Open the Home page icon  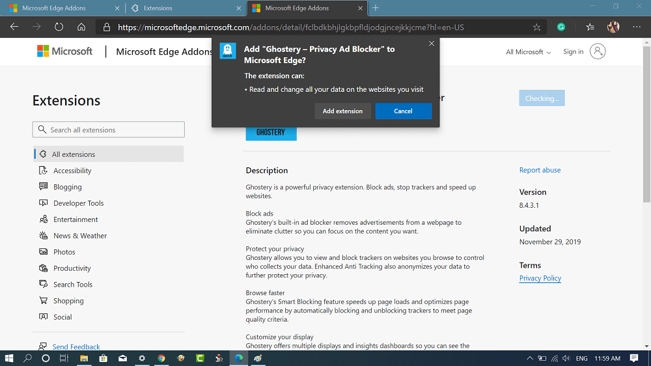tap(81, 27)
